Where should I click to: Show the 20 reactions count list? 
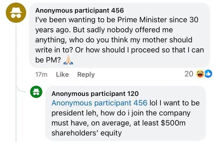click(189, 74)
